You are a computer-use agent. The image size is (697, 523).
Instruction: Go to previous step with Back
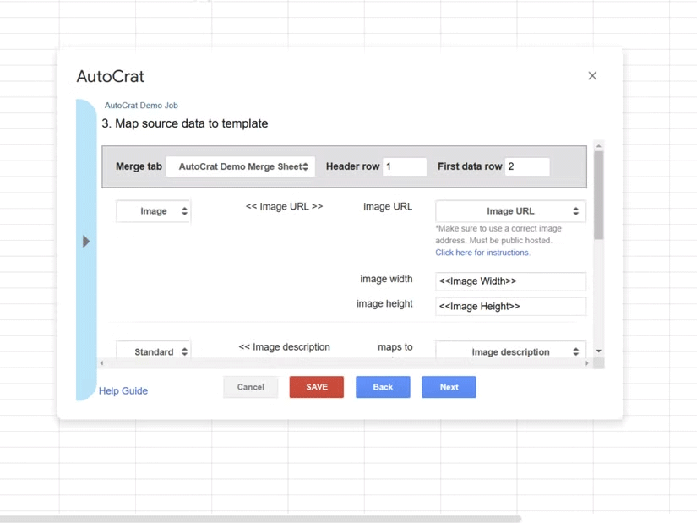coord(383,387)
